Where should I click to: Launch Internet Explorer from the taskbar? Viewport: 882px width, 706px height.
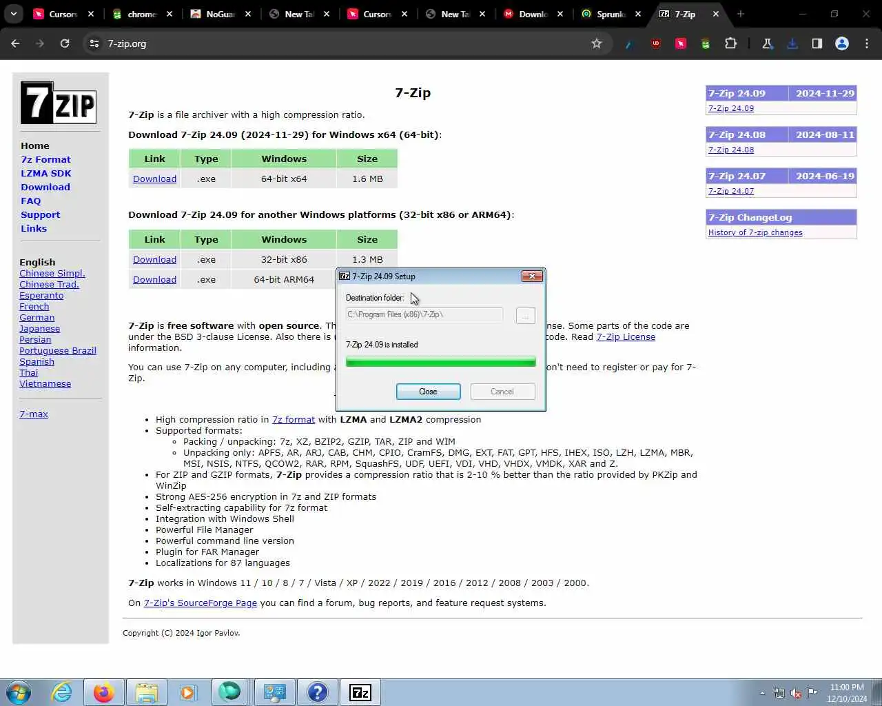[62, 692]
